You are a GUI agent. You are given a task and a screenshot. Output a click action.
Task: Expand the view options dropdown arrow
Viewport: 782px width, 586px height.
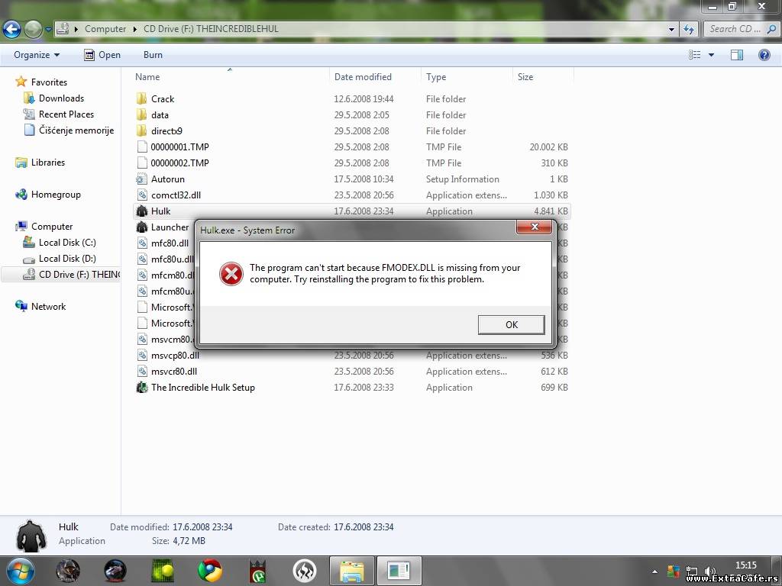click(x=711, y=55)
